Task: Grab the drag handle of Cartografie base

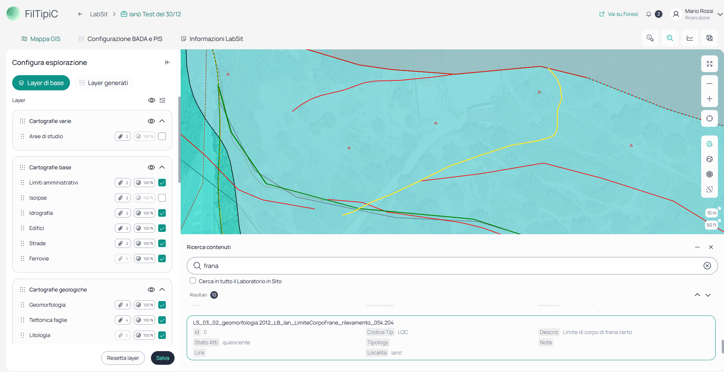Action: coord(22,167)
